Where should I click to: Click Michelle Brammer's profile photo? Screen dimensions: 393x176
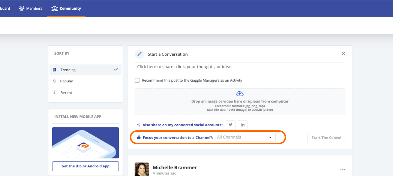pyautogui.click(x=142, y=169)
